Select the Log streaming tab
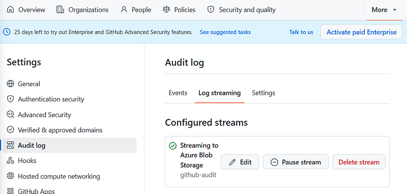407x194 pixels. (x=220, y=93)
